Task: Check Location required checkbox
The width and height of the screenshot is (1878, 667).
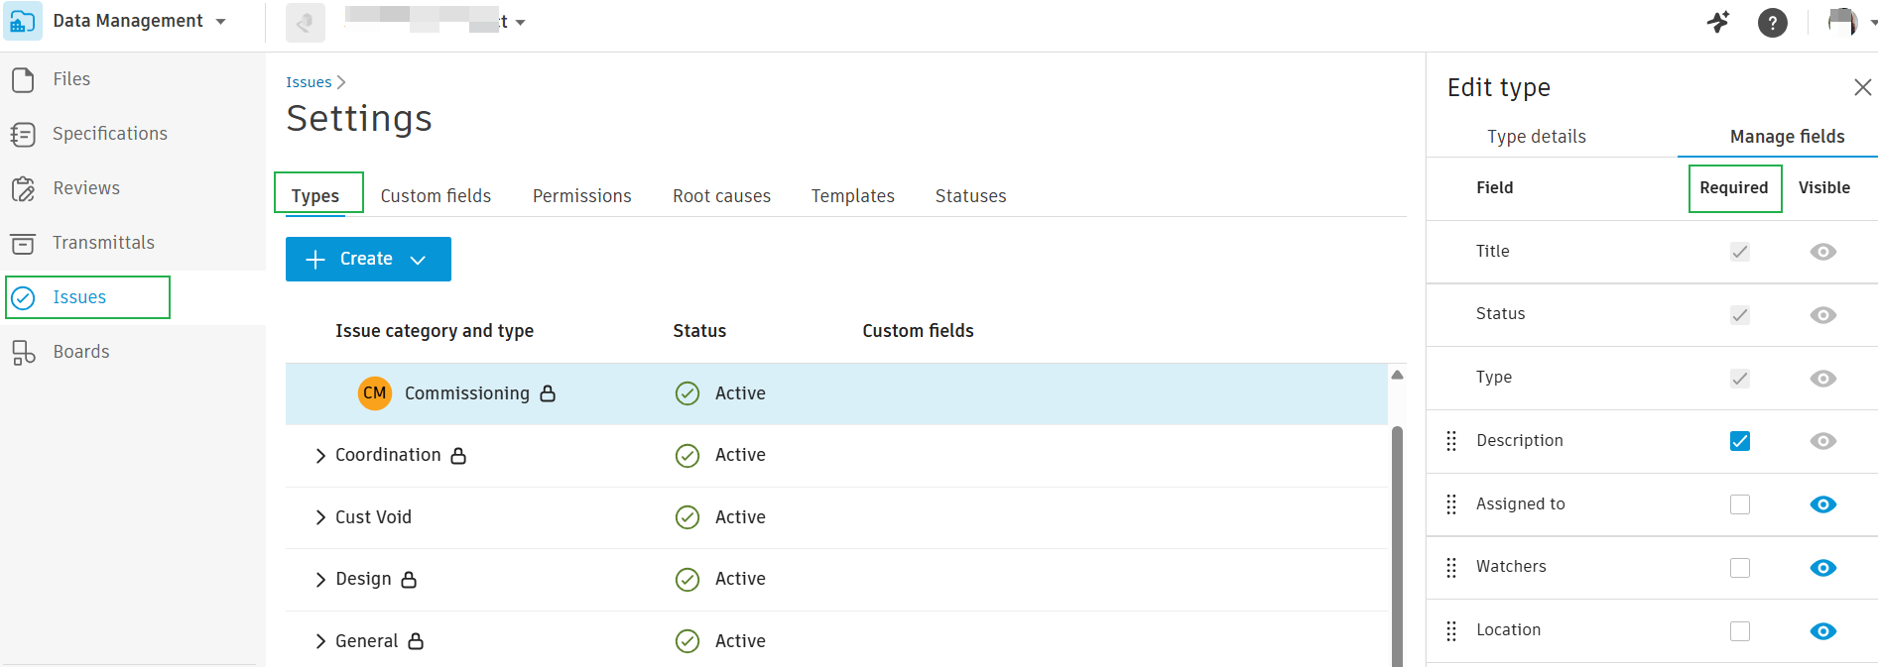Action: coord(1740,631)
